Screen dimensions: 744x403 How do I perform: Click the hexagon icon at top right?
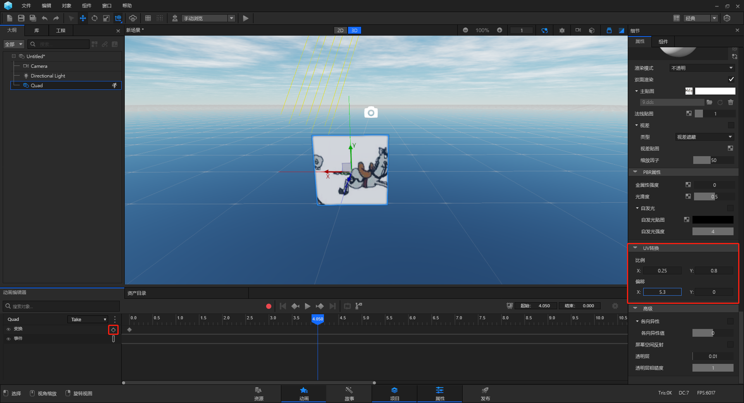727,18
